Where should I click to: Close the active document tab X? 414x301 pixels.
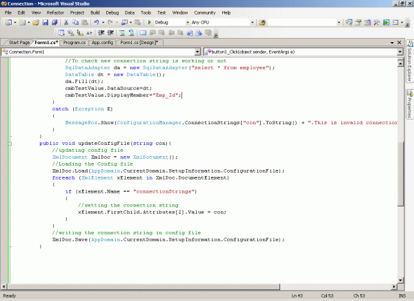click(x=400, y=43)
